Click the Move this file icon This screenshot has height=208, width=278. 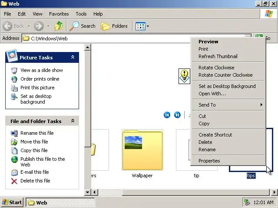point(14,142)
